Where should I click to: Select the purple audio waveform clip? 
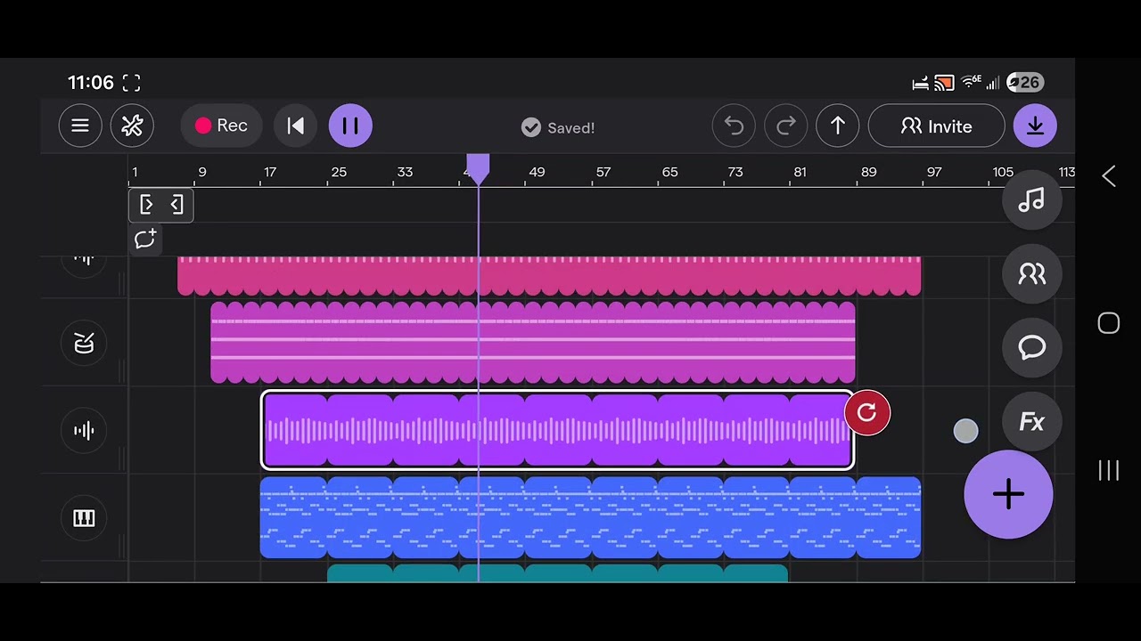click(x=557, y=431)
